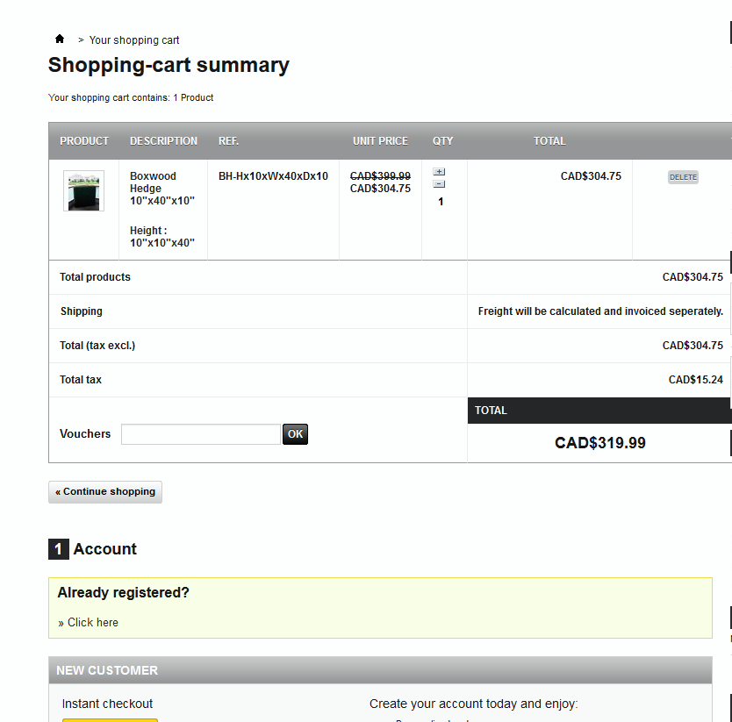Viewport: 732px width, 722px height.
Task: Delete the Boxwood Hedge from cart
Action: [683, 177]
